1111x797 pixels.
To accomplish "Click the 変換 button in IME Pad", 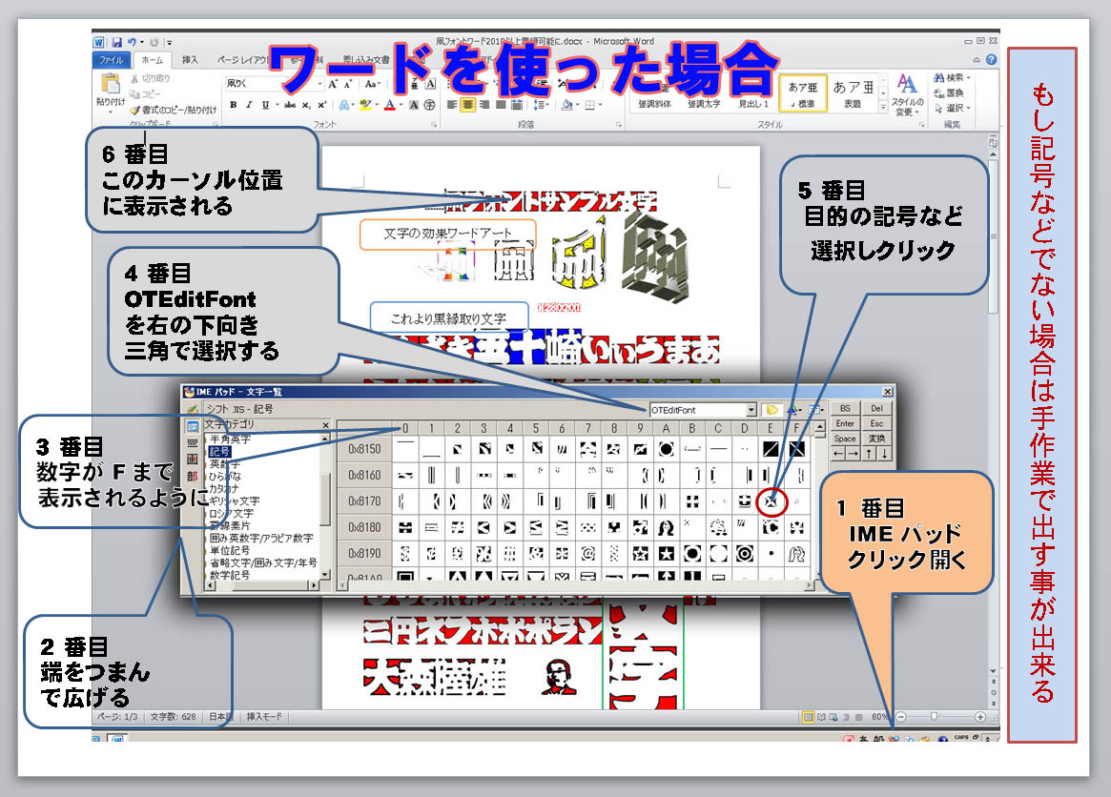I will (x=877, y=439).
